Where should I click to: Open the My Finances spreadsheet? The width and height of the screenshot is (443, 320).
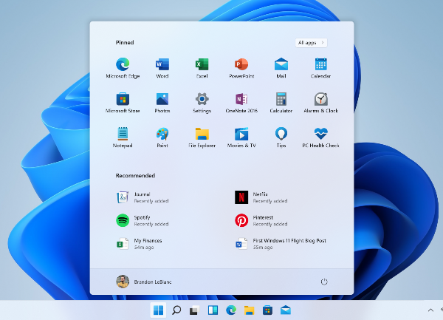pyautogui.click(x=140, y=244)
